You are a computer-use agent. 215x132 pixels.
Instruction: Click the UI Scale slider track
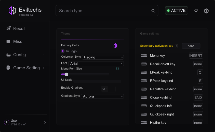[97, 81]
